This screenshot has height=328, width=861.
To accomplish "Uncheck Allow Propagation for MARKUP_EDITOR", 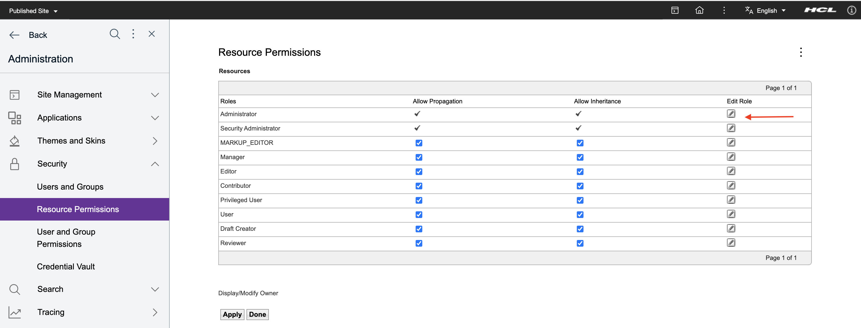I will [418, 143].
